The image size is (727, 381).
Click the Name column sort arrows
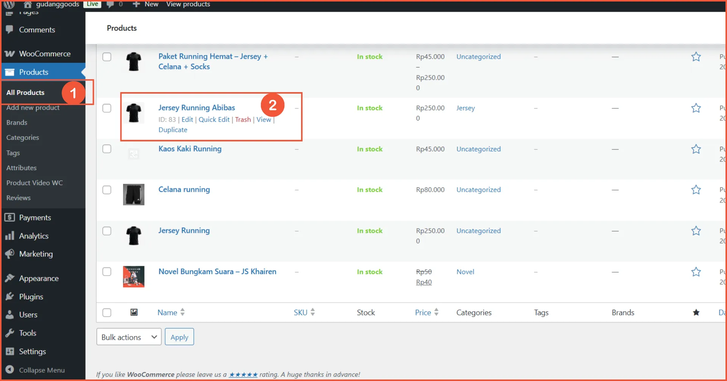point(183,312)
